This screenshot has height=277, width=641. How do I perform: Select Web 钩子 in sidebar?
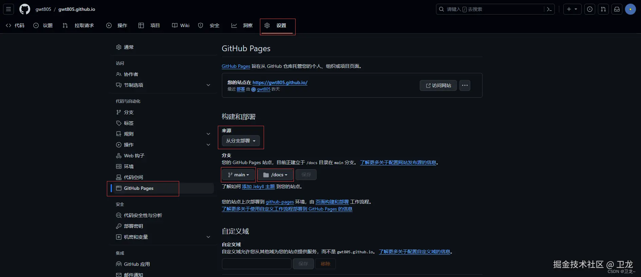tap(164, 156)
